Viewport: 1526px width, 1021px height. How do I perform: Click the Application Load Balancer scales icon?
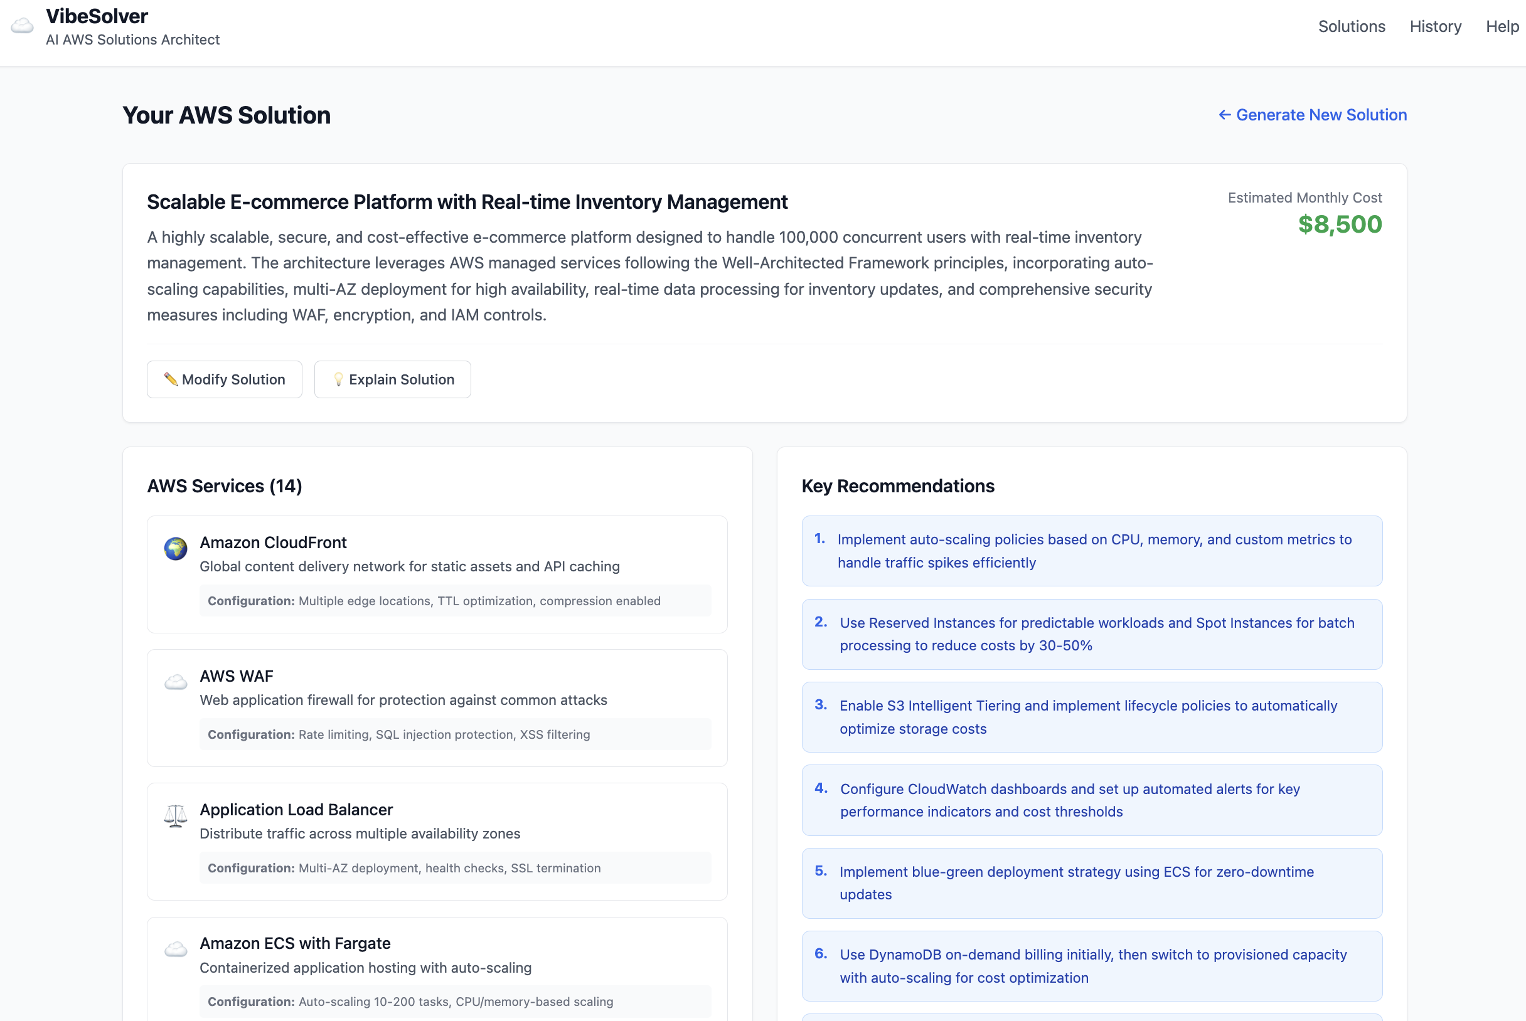coord(175,815)
